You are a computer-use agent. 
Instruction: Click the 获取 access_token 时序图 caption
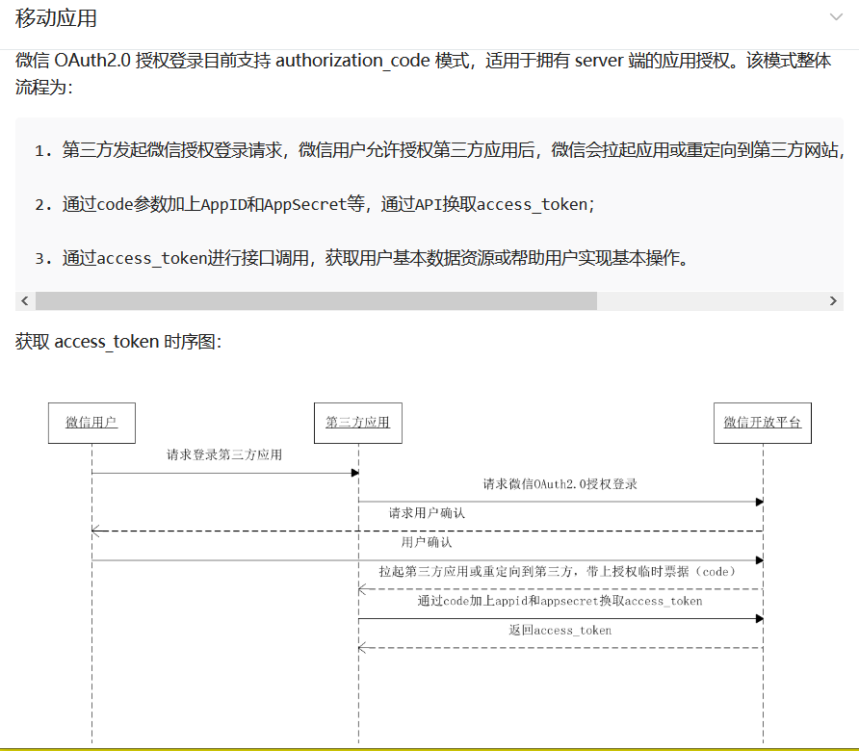[118, 342]
